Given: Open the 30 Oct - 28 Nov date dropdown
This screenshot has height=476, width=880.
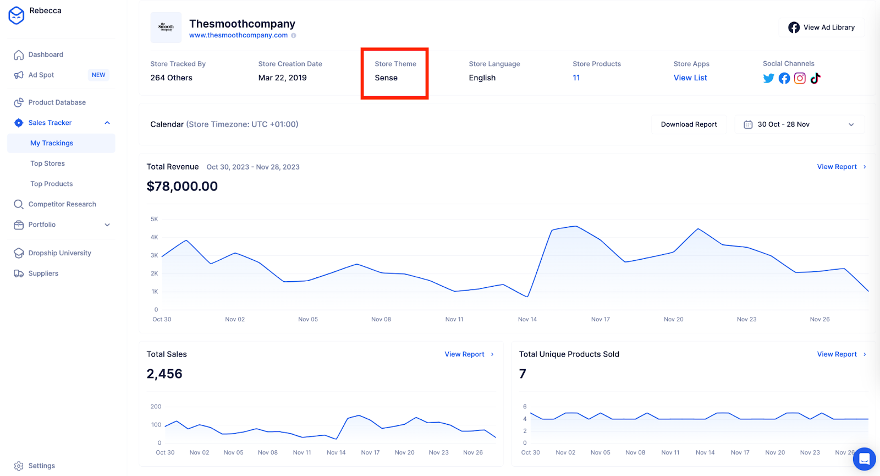Looking at the screenshot, I should pyautogui.click(x=800, y=124).
